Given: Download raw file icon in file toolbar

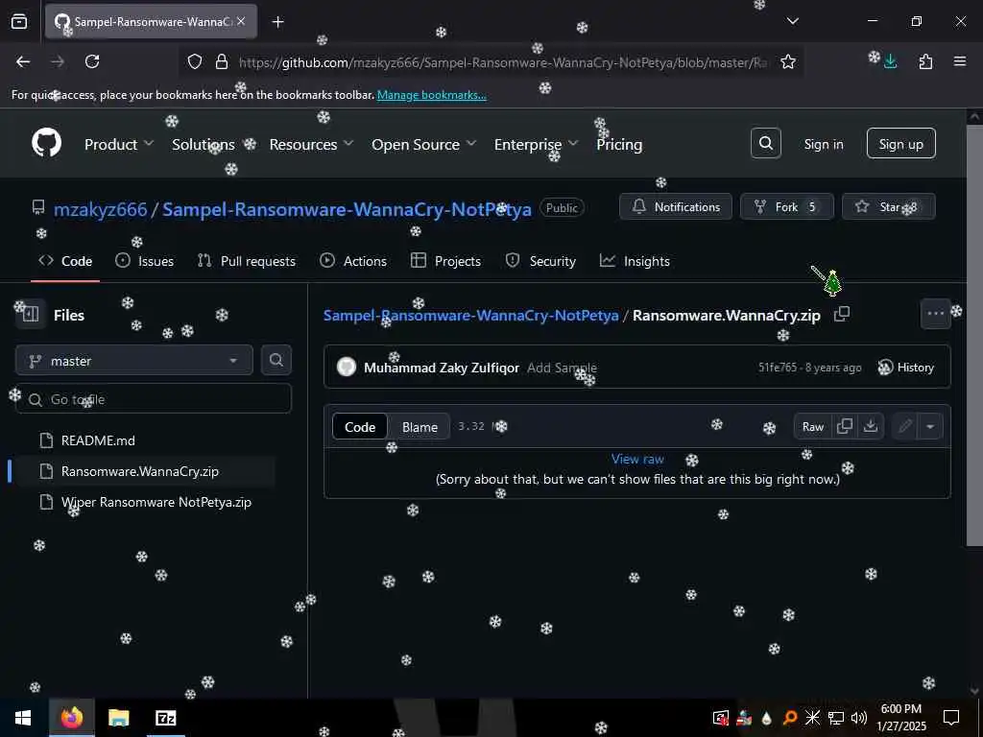Looking at the screenshot, I should click(x=870, y=426).
